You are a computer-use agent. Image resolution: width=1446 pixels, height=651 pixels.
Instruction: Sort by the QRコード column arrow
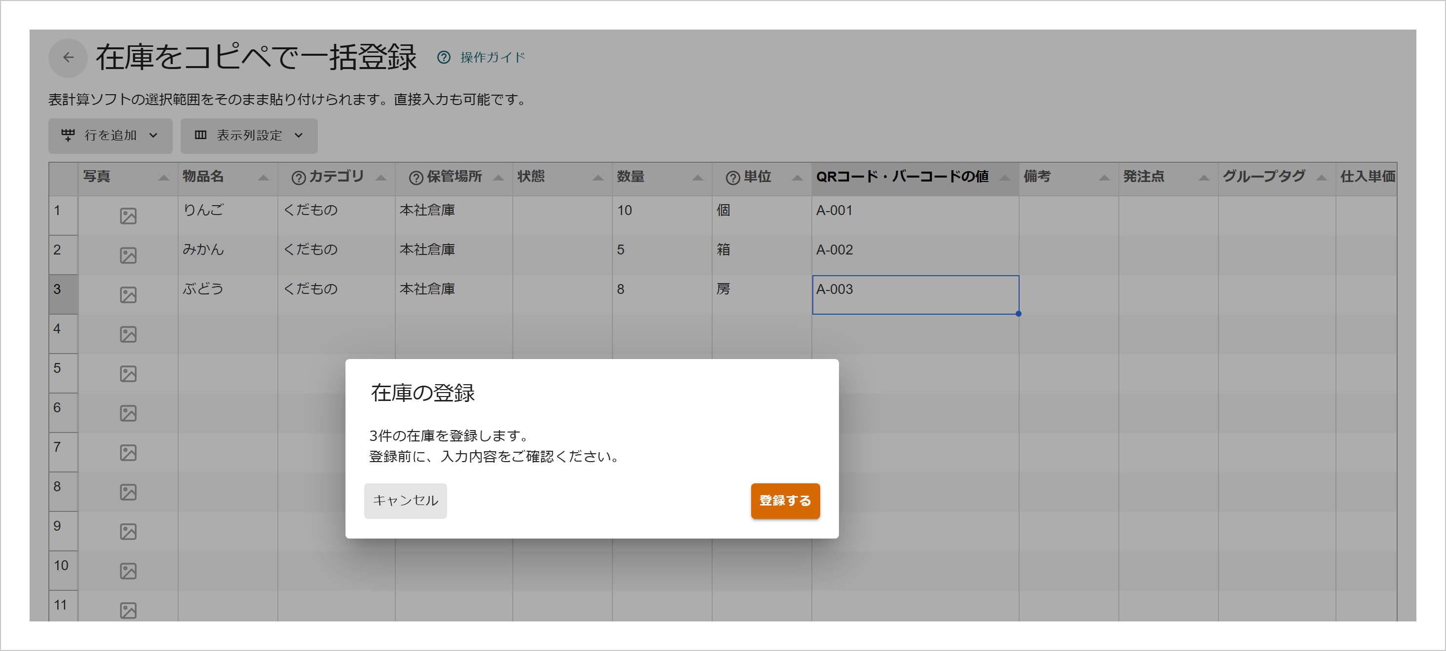[x=1005, y=179]
